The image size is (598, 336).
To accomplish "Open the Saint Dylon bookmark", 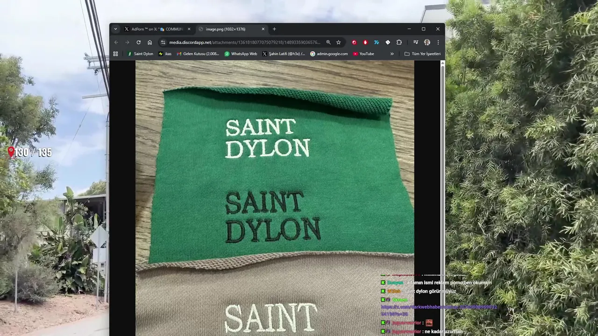I will pyautogui.click(x=140, y=54).
